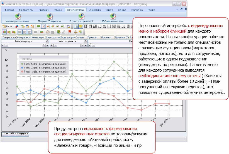Switch to the 'Менеджеры' filter tab
This screenshot has height=154, width=229.
click(x=38, y=38)
